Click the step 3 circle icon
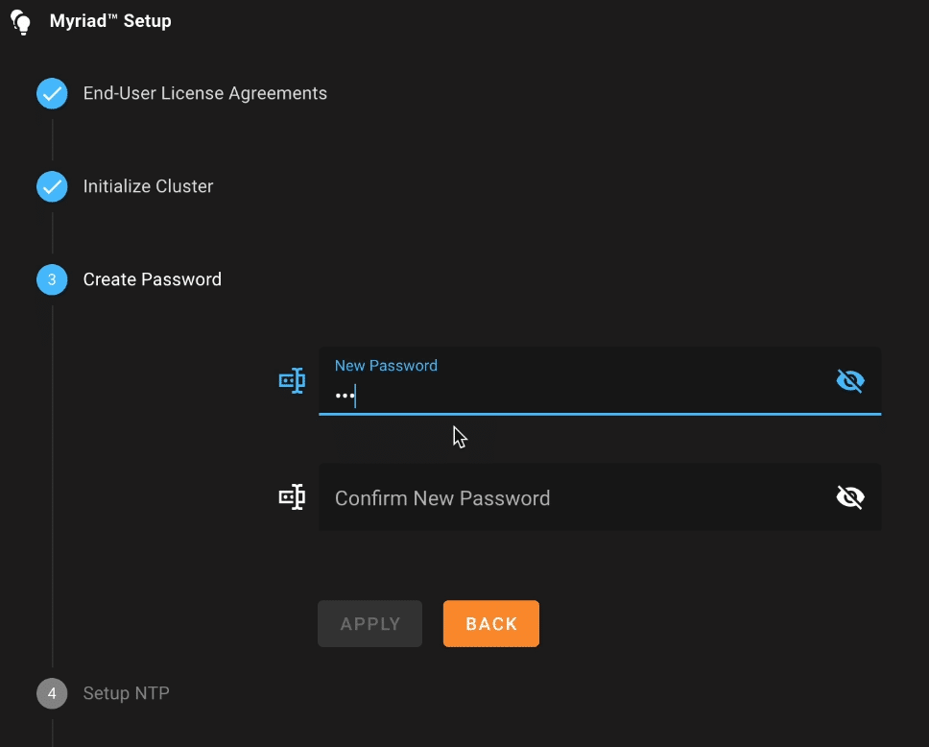929x747 pixels. click(x=52, y=279)
